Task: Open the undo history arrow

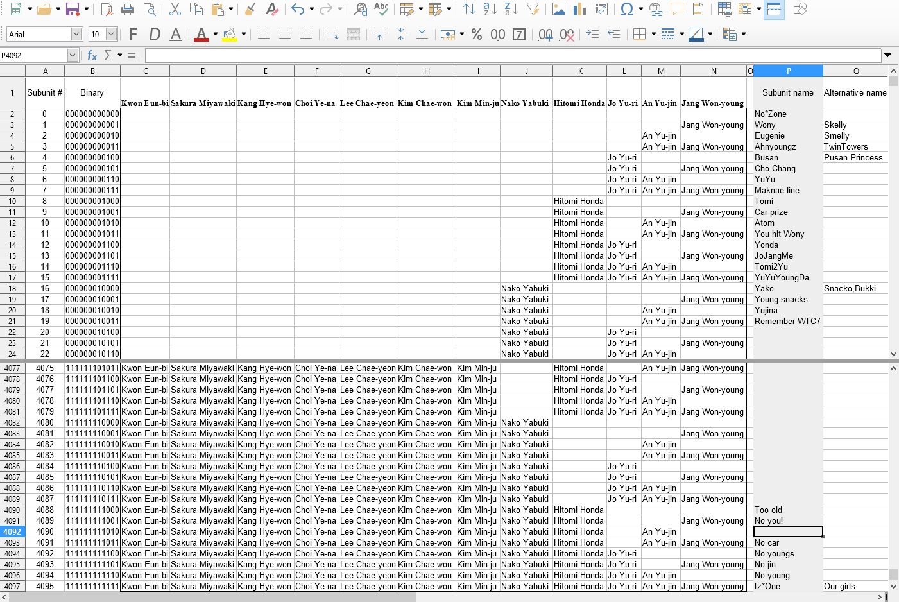Action: (x=311, y=9)
